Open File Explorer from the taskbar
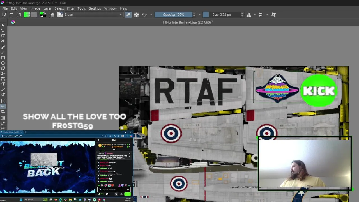Screen dimensions: 359x202 click(70, 200)
